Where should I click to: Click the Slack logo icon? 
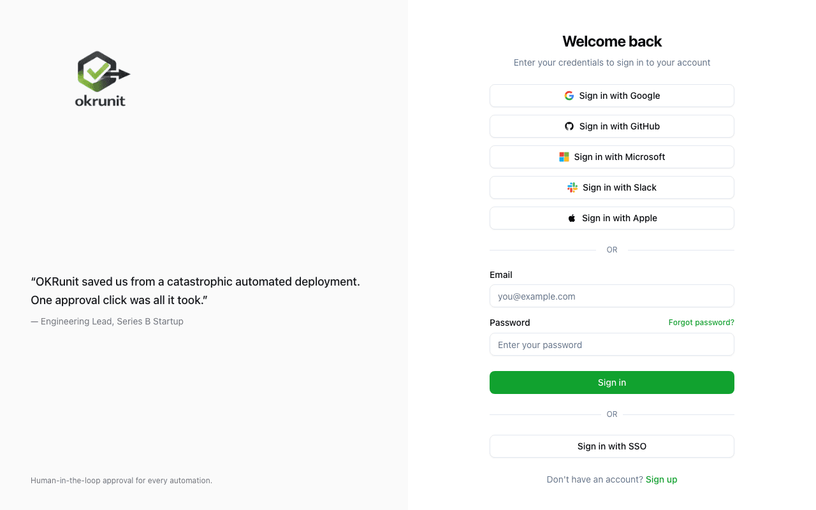571,187
